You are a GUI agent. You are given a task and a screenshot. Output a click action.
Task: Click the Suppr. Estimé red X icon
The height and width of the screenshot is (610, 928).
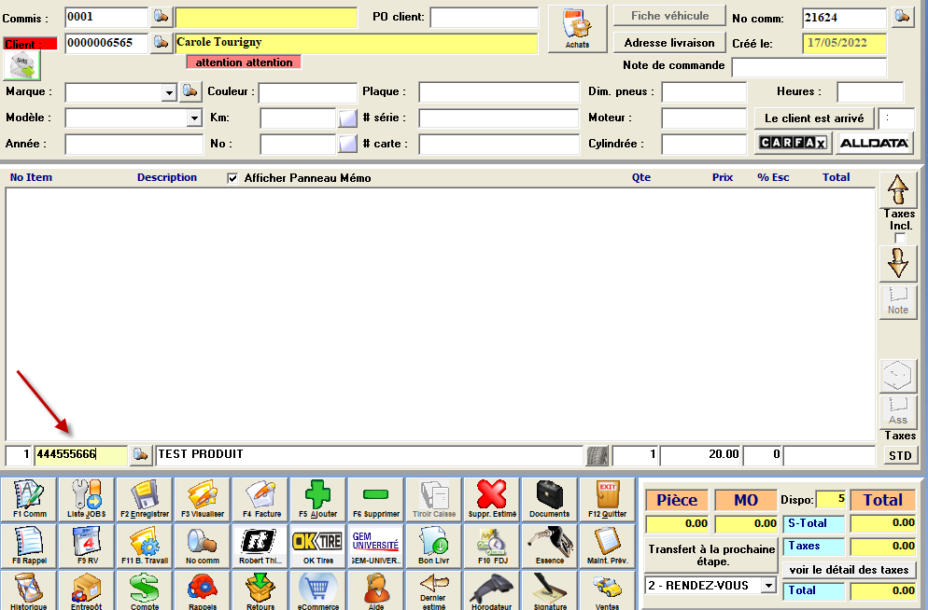491,498
